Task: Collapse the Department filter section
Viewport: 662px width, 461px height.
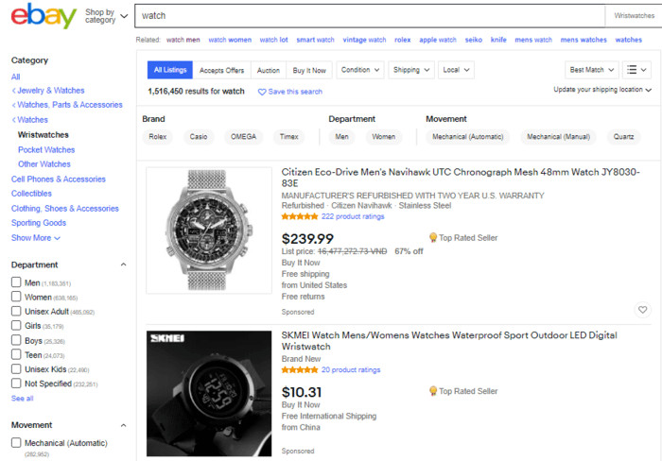Action: pos(123,265)
